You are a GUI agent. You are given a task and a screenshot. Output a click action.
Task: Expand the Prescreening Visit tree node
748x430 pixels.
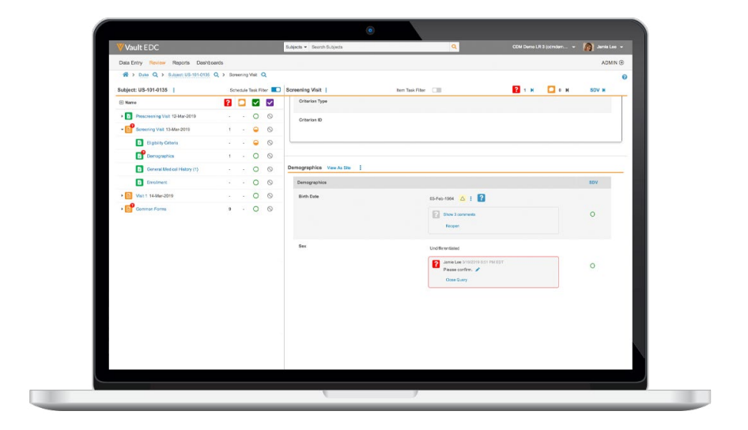tap(122, 116)
